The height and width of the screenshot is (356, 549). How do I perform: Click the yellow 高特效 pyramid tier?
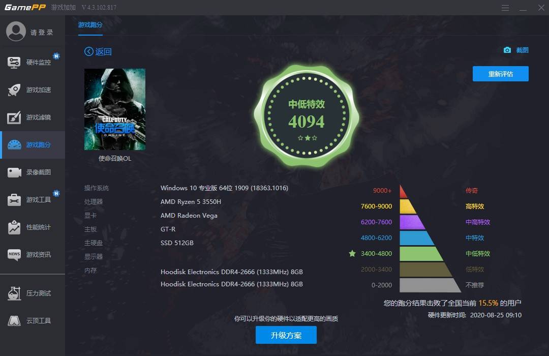tap(407, 206)
